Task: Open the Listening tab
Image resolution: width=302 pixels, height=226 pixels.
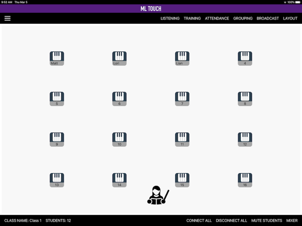Action: tap(170, 19)
